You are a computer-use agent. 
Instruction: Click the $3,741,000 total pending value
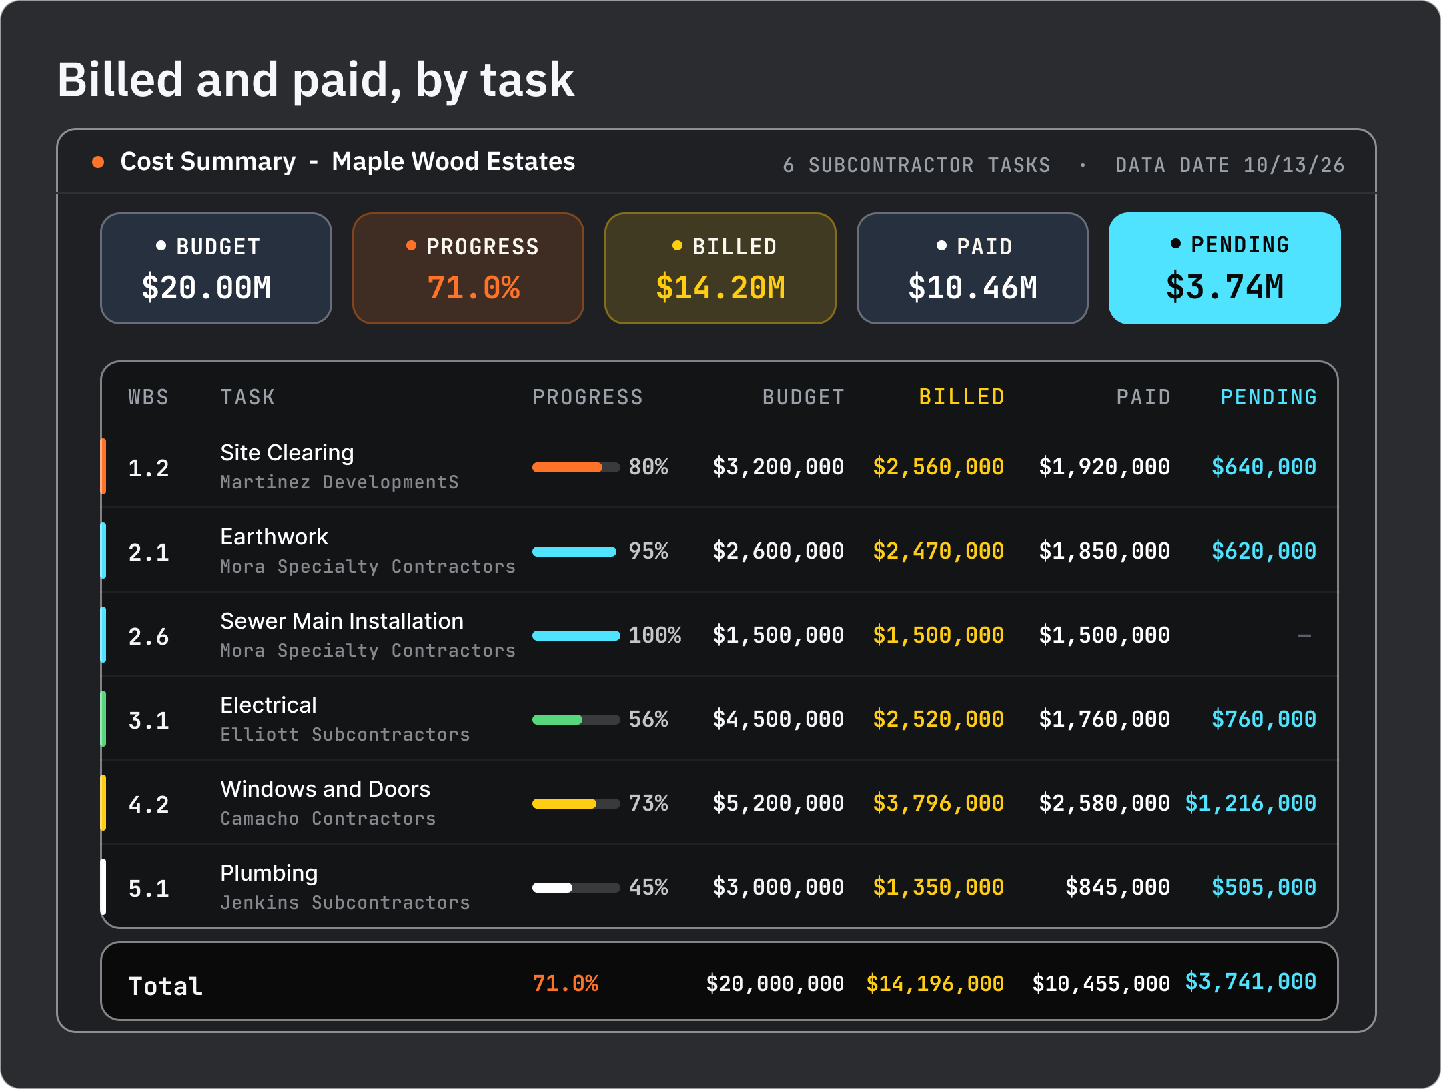[1251, 982]
